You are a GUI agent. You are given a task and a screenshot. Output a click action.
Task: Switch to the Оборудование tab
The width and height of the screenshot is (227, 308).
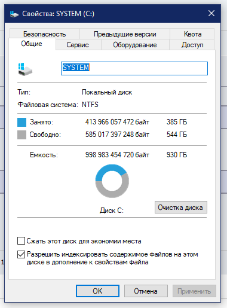tap(135, 45)
